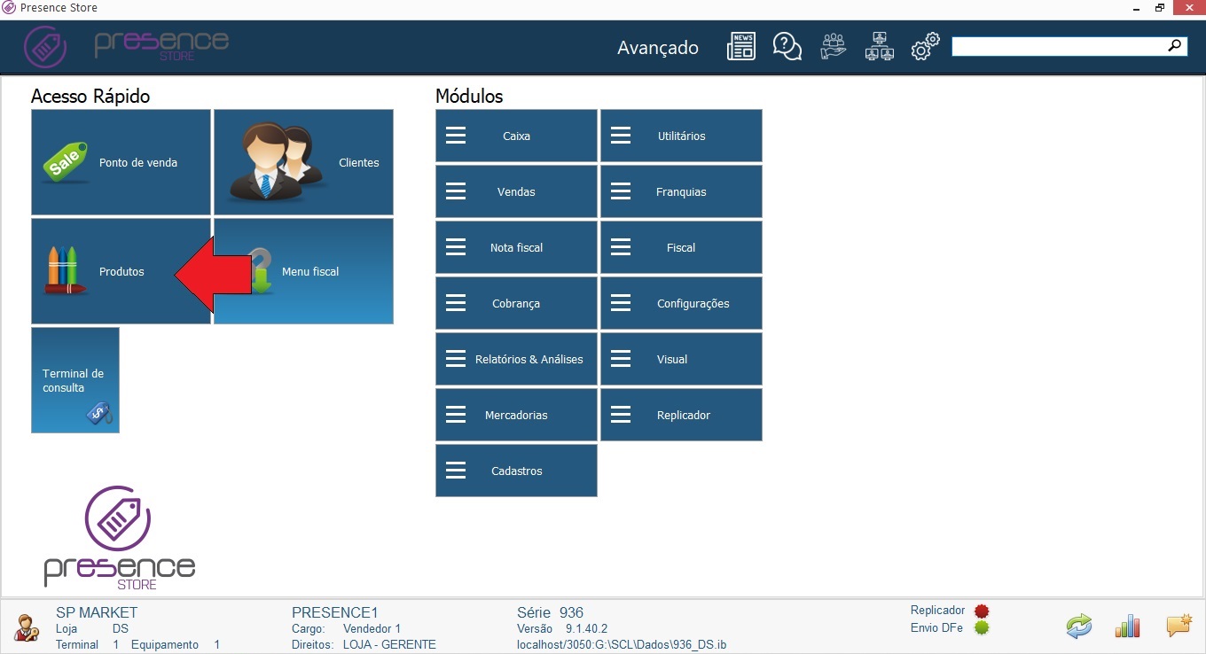Click the database path localhost/3050 text

(x=622, y=644)
